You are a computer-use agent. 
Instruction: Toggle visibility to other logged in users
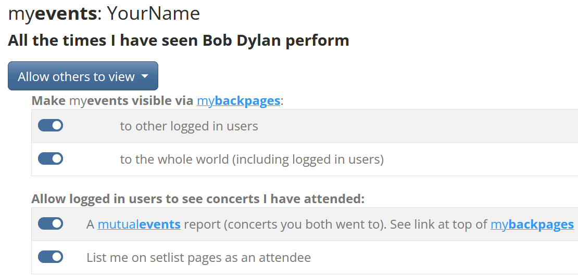click(51, 126)
